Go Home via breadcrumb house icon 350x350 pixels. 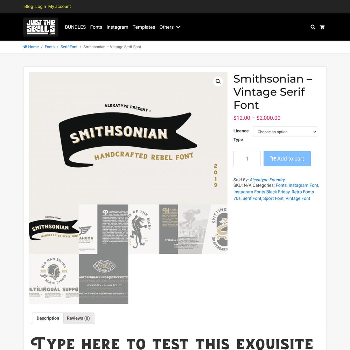pyautogui.click(x=25, y=47)
